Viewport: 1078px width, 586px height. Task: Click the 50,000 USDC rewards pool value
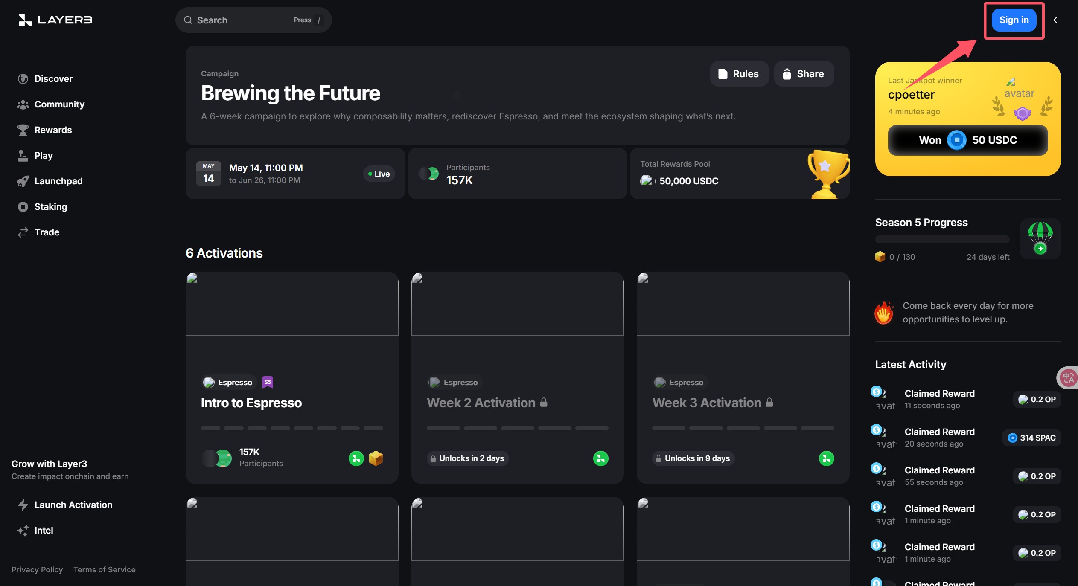coord(689,181)
